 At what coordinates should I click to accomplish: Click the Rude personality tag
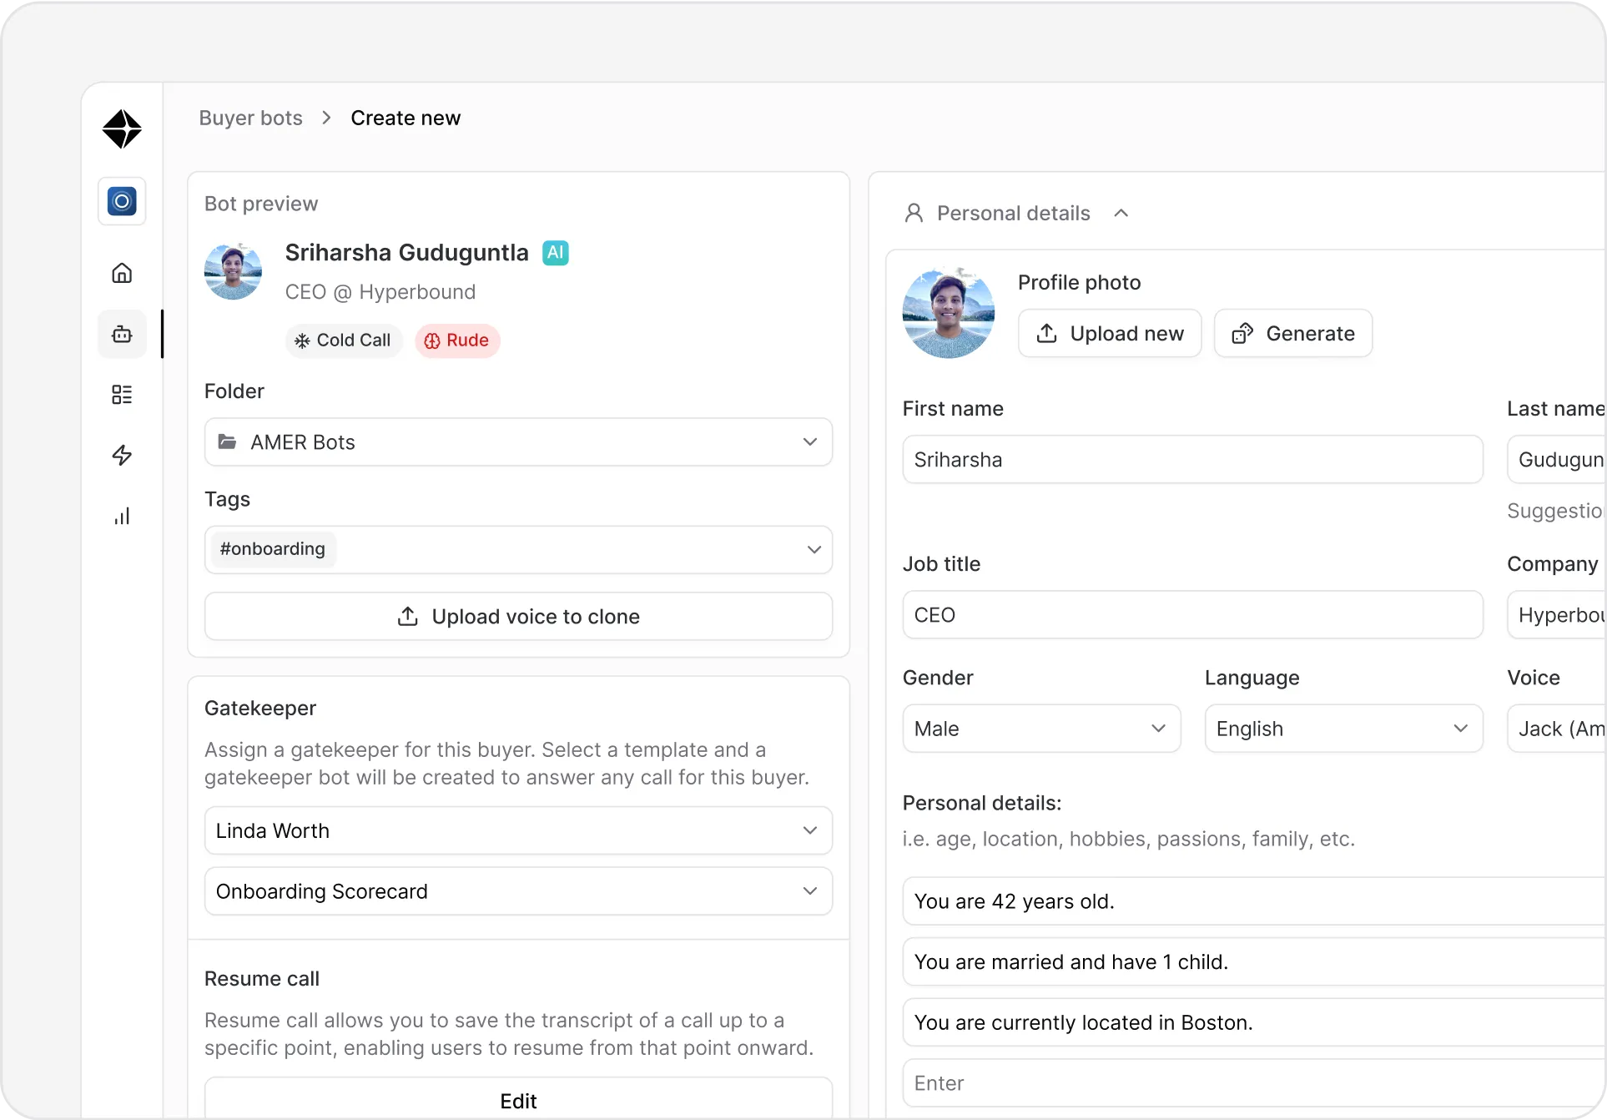[x=457, y=341]
